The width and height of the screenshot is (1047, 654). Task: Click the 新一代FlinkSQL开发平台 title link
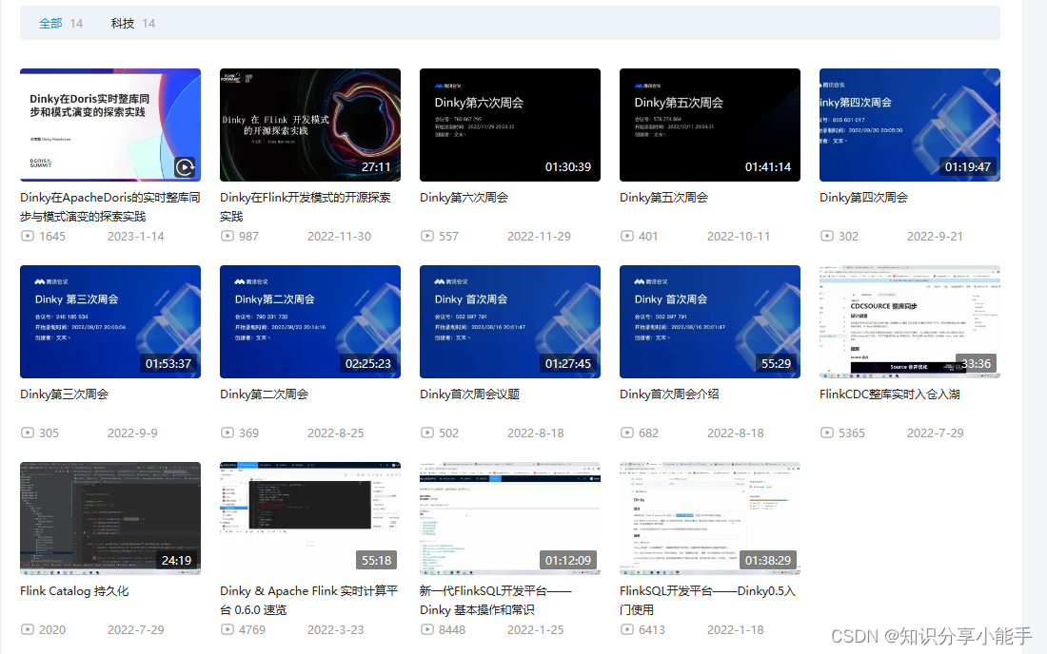tap(496, 600)
